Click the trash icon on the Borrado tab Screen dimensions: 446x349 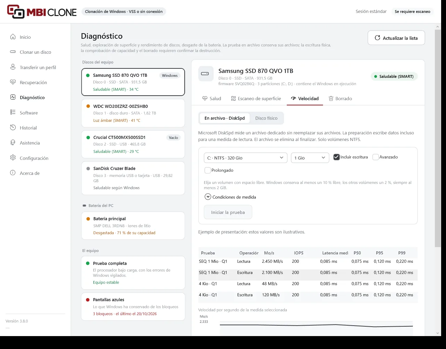point(331,98)
